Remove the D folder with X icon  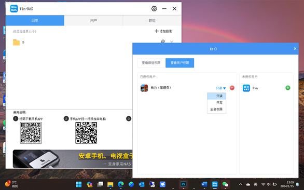[172, 42]
